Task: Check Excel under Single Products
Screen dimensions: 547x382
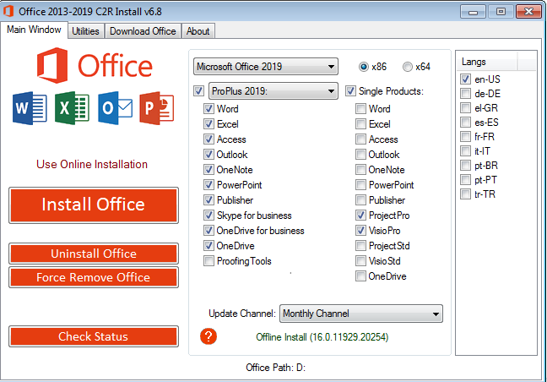Action: pos(360,124)
